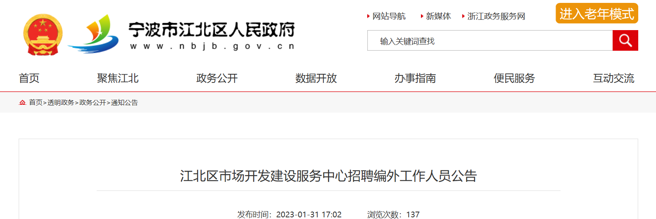Click the red arrow beside 网站导航
The width and height of the screenshot is (656, 219).
tap(368, 16)
